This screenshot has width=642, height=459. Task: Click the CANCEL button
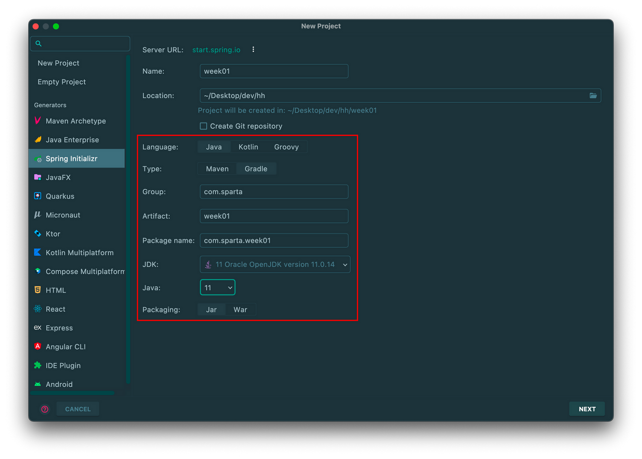click(x=78, y=409)
